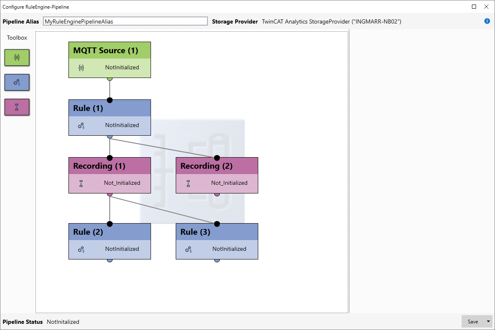This screenshot has height=330, width=495.
Task: Open the blue info icon
Action: point(487,21)
